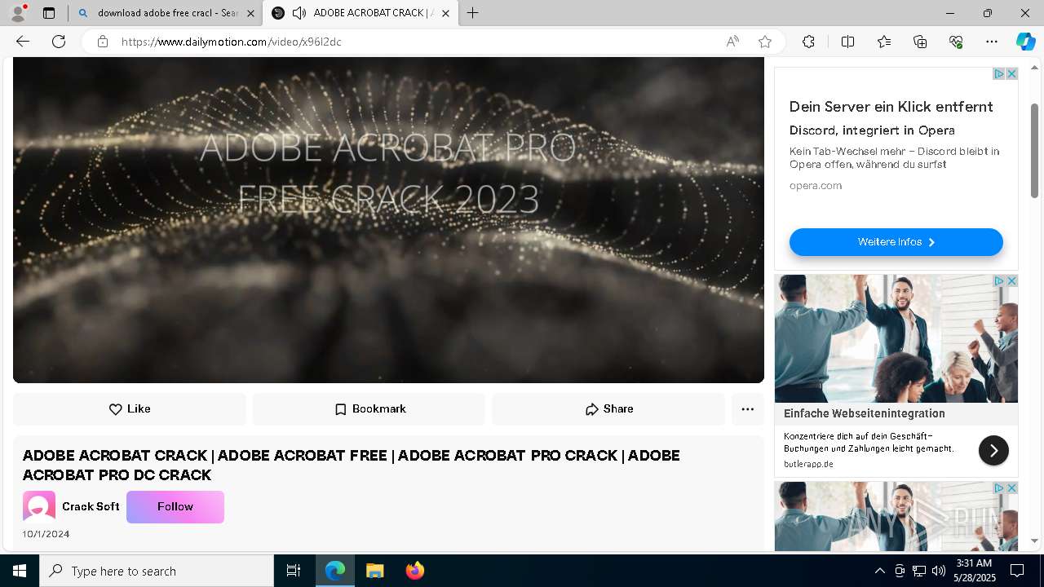Select the video title text

[351, 465]
